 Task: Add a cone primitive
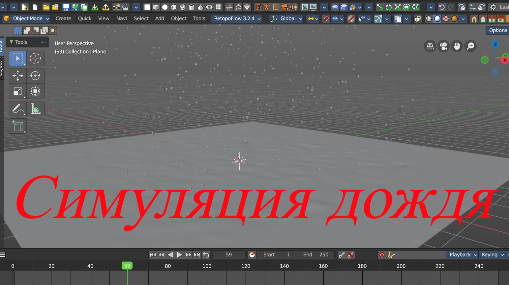click(200, 7)
